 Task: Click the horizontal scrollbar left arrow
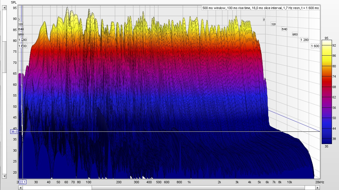click(21, 188)
